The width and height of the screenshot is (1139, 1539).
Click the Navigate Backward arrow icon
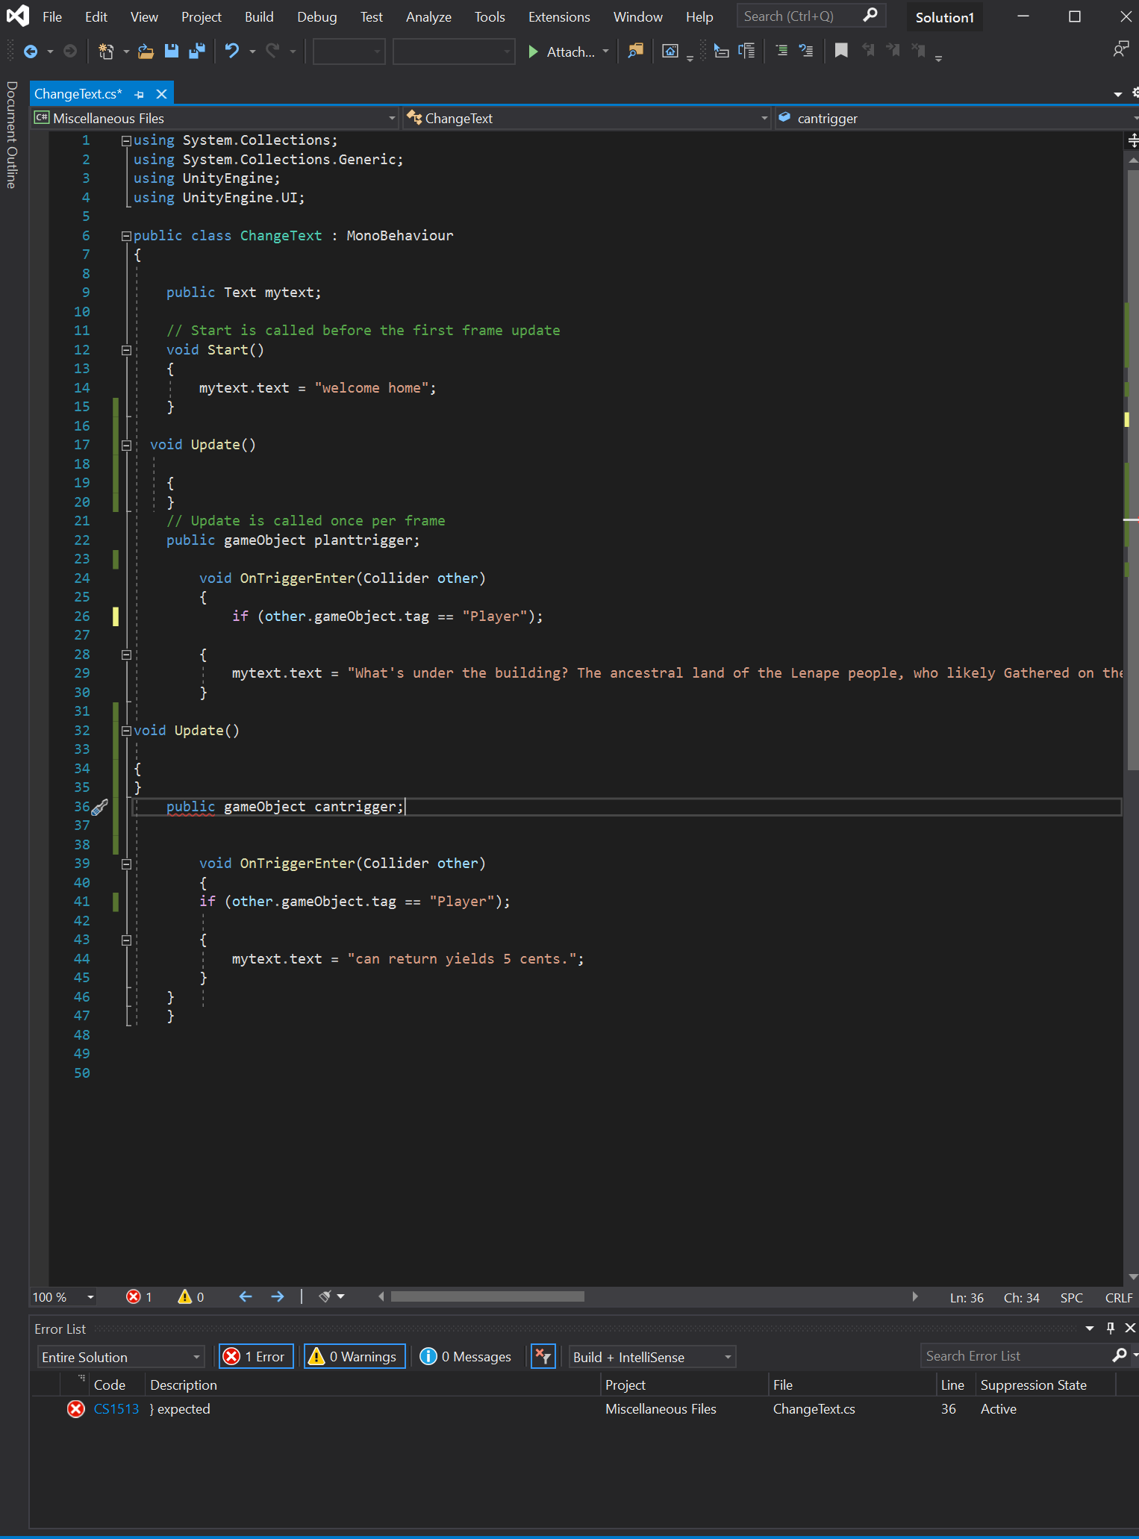31,51
